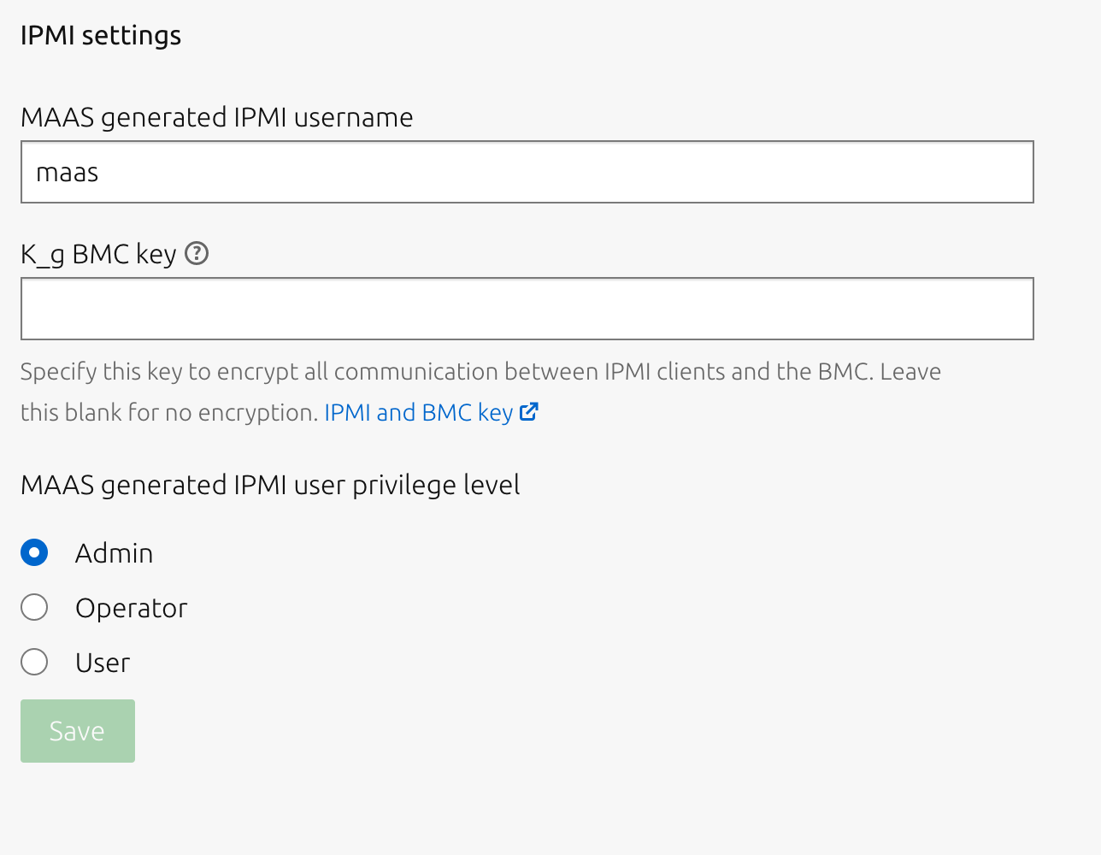Click the IPMI user privilege level label

tap(270, 485)
